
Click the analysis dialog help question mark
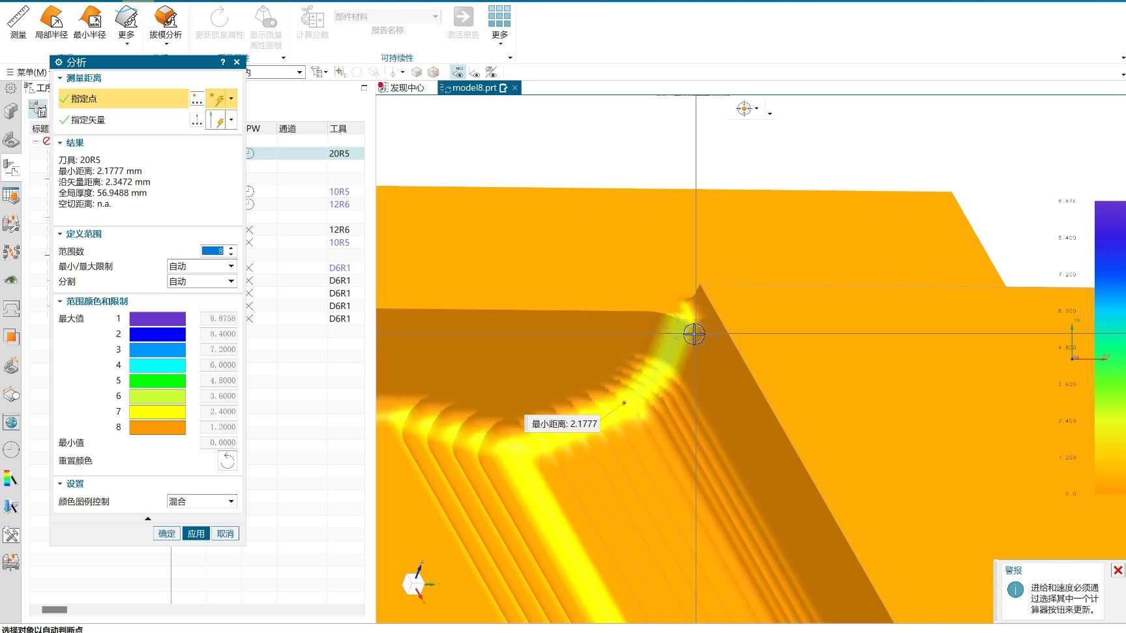223,62
